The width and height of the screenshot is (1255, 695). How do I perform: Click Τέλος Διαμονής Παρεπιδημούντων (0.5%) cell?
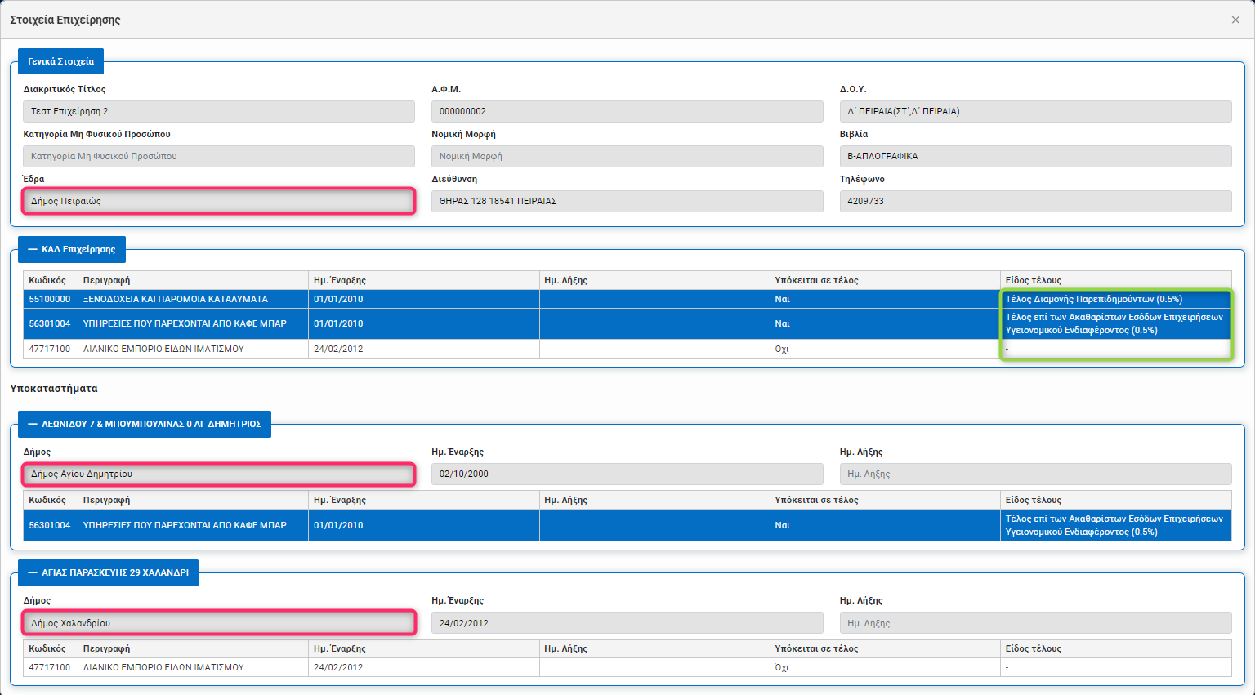(x=1116, y=299)
